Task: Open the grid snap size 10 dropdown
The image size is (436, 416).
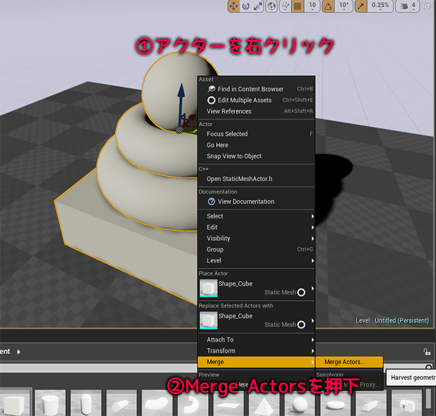Action: pyautogui.click(x=312, y=6)
